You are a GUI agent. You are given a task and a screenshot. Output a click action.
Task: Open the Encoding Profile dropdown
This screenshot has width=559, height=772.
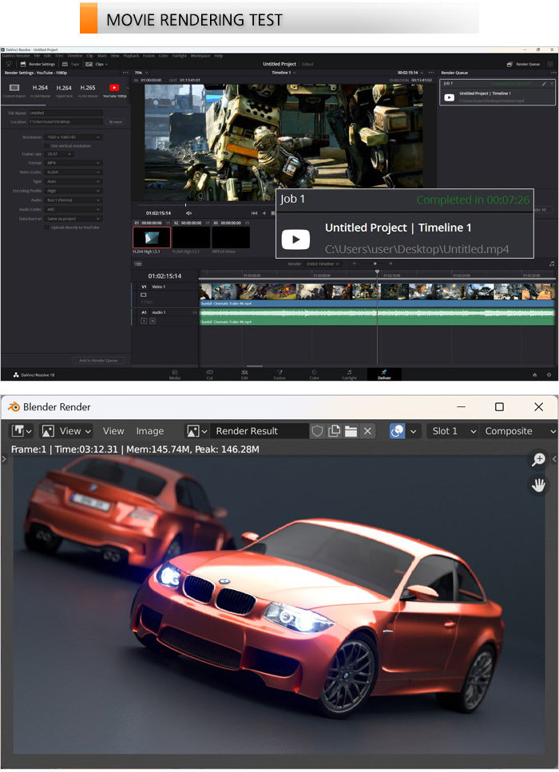[x=73, y=191]
